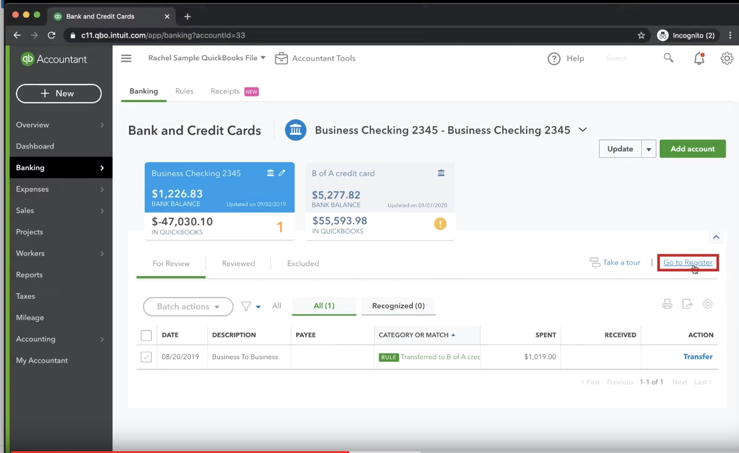739x453 pixels.
Task: Check the select-all checkbox in table header
Action: tap(146, 335)
